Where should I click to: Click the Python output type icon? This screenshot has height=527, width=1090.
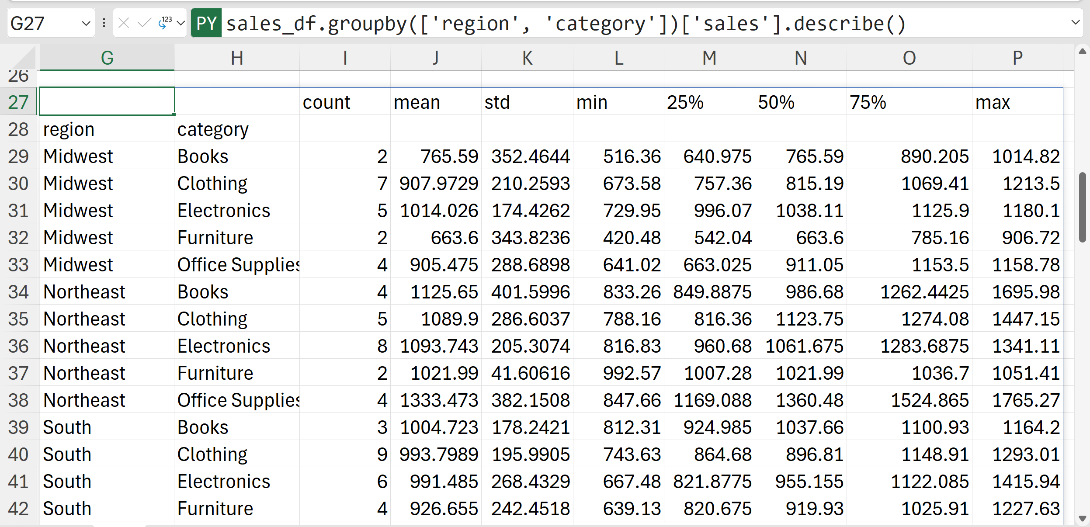pos(164,23)
